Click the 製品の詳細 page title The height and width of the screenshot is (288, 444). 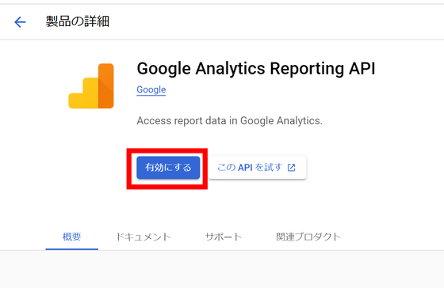[78, 21]
